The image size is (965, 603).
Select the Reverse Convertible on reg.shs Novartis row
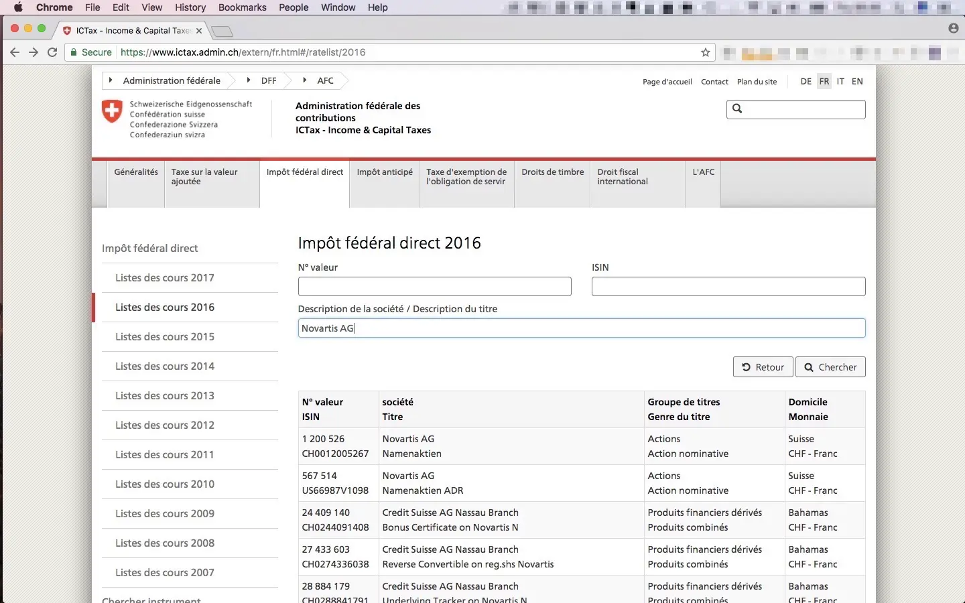tap(582, 557)
